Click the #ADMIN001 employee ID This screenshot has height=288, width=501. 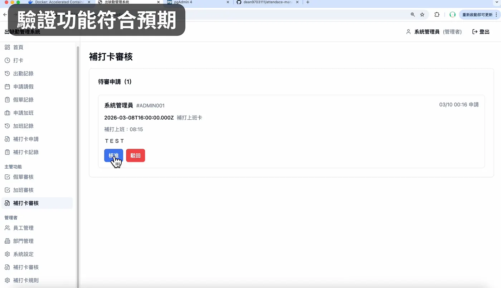pyautogui.click(x=150, y=106)
